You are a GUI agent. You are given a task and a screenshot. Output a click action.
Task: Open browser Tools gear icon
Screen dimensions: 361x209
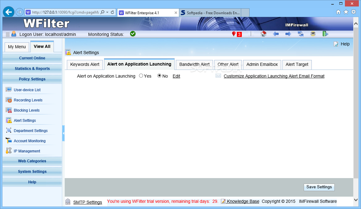click(x=354, y=12)
